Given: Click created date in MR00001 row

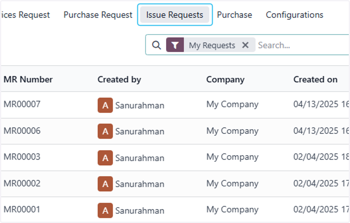Looking at the screenshot, I should coord(321,210).
